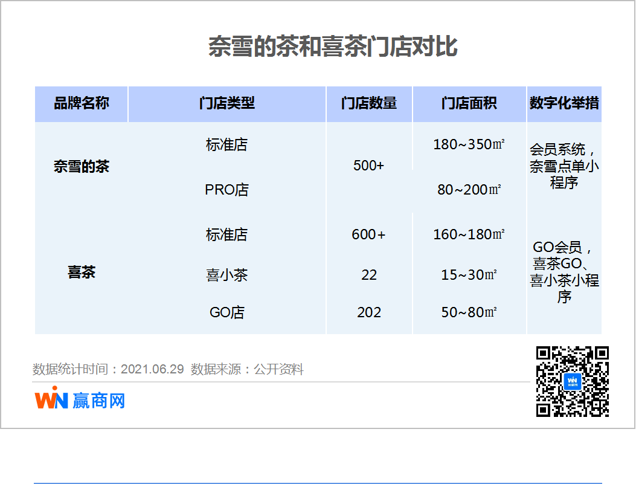This screenshot has height=484, width=636.
Task: Select the 品牌名称 column header
Action: click(x=81, y=104)
